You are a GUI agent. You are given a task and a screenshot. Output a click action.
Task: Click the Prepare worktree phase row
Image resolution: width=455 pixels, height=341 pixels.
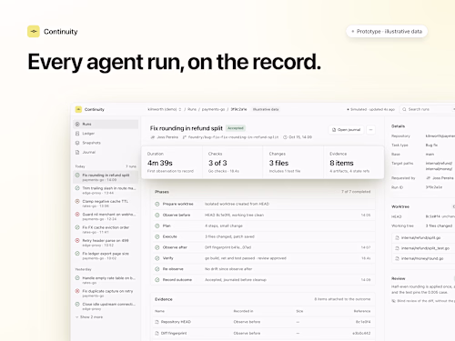click(x=263, y=204)
